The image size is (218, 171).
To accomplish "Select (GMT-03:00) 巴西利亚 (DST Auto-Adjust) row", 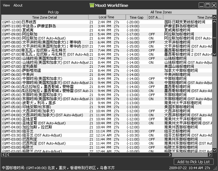I will [107, 143].
